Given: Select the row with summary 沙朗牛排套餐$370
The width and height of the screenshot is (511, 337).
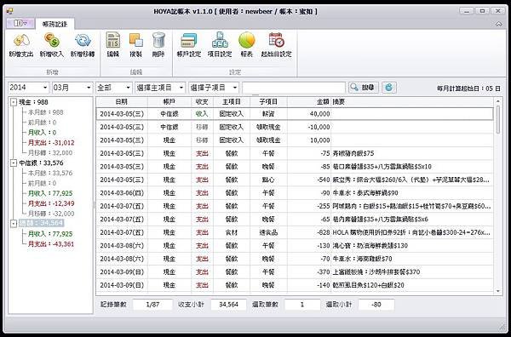Looking at the screenshot, I should point(295,271).
